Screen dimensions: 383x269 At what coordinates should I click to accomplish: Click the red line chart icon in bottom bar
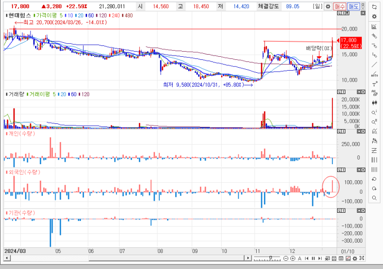(x=348, y=258)
